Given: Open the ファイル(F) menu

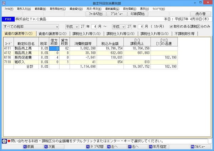Looking at the screenshot, I should pyautogui.click(x=9, y=9).
